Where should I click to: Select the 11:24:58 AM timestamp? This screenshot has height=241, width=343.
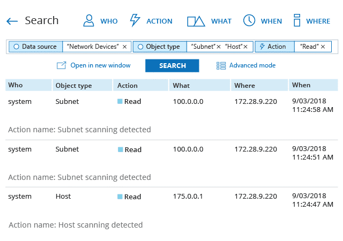tap(312, 109)
